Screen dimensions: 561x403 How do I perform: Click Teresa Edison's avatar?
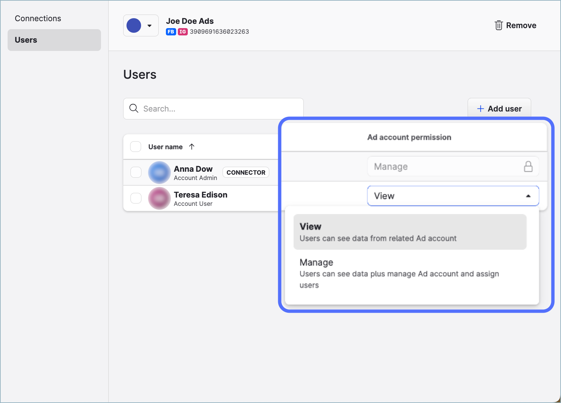tap(159, 199)
